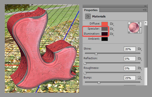The width and height of the screenshot is (152, 97).
Task: Click the Reflection 0% value field
Action: point(130,59)
